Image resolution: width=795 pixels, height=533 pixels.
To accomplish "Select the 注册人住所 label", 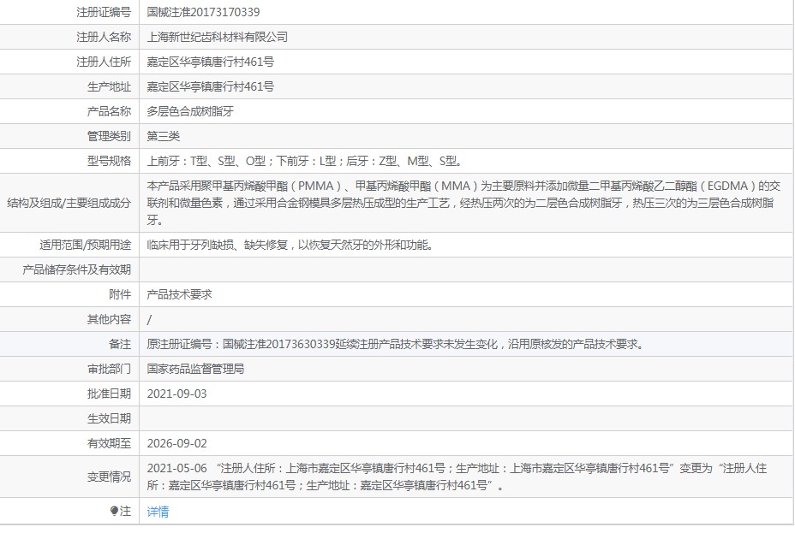I will pyautogui.click(x=104, y=62).
